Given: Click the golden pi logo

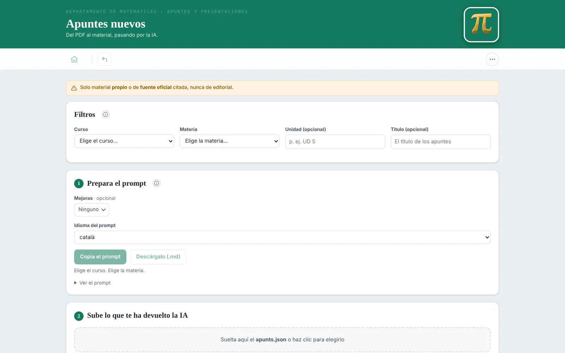Looking at the screenshot, I should point(481,25).
